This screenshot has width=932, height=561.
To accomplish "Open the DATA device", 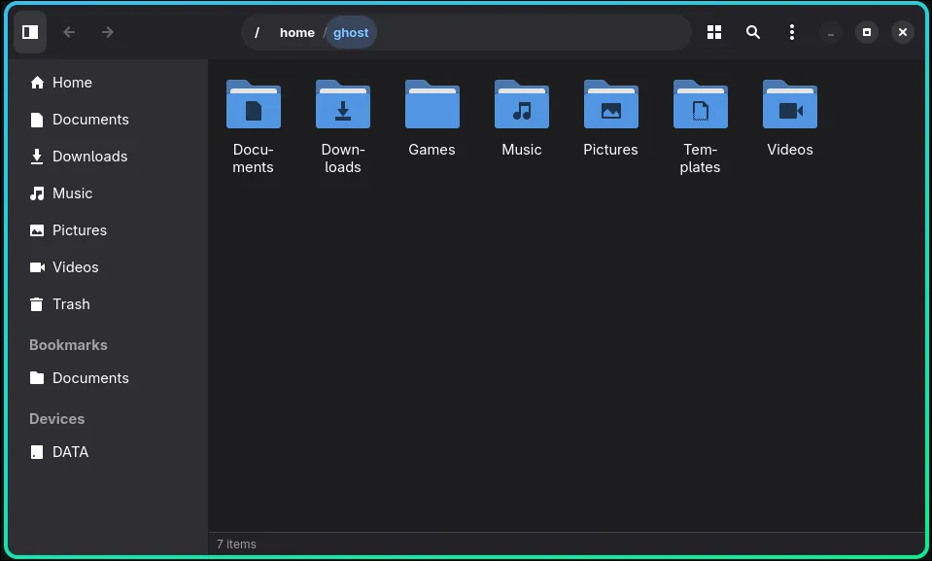I will (108, 452).
